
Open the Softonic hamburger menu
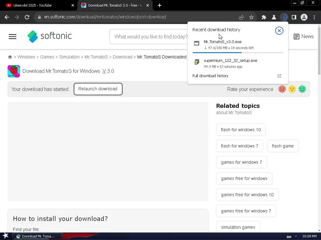[x=13, y=37]
